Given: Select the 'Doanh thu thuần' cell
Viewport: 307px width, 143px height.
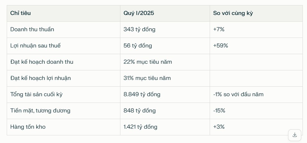Looking at the screenshot, I should pyautogui.click(x=32, y=29).
